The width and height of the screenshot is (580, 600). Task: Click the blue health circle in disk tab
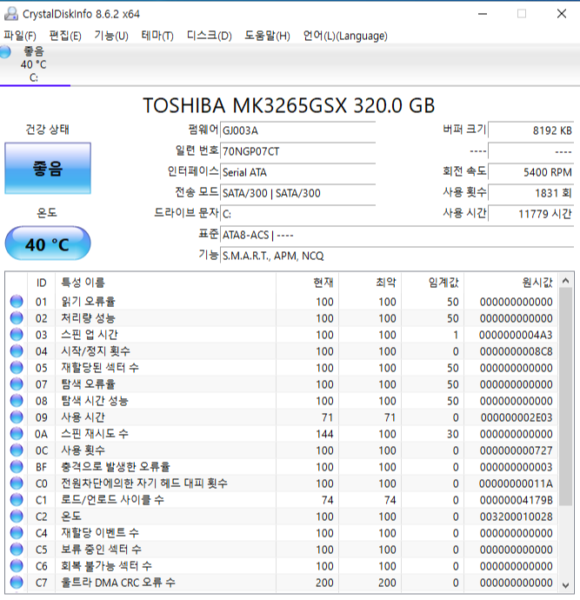[x=4, y=51]
